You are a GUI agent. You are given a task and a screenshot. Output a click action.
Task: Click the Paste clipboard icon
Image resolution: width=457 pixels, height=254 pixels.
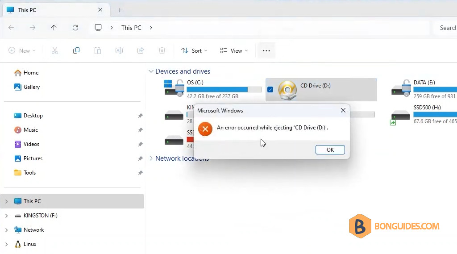pos(98,51)
